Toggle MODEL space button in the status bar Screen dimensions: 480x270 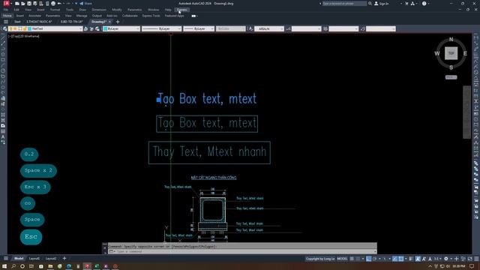(342, 259)
